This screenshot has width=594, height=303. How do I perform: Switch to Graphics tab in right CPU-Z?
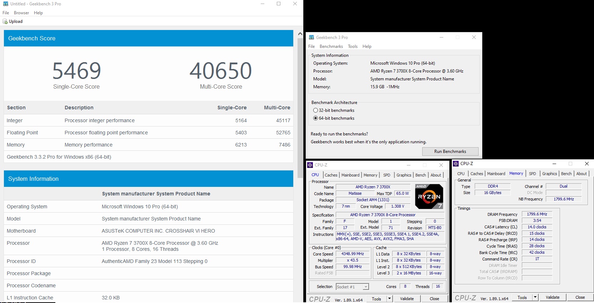(549, 174)
